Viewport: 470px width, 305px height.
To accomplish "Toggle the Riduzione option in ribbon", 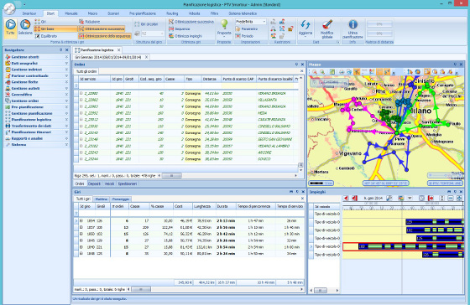I will coord(89,22).
